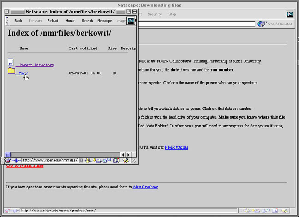Toggle the front window's collapse (windowshade) box
The image size is (299, 217).
pos(134,12)
